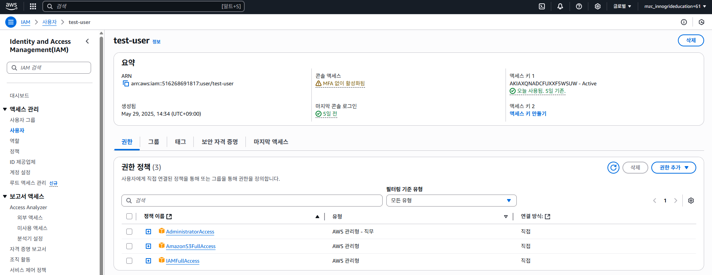The width and height of the screenshot is (712, 275).
Task: Open the notifications bell
Action: point(560,6)
